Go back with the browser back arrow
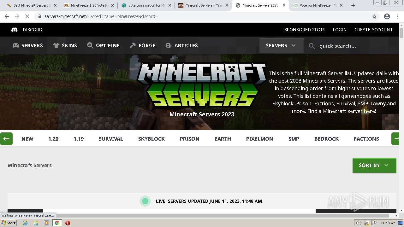The width and height of the screenshot is (404, 227). tap(7, 16)
